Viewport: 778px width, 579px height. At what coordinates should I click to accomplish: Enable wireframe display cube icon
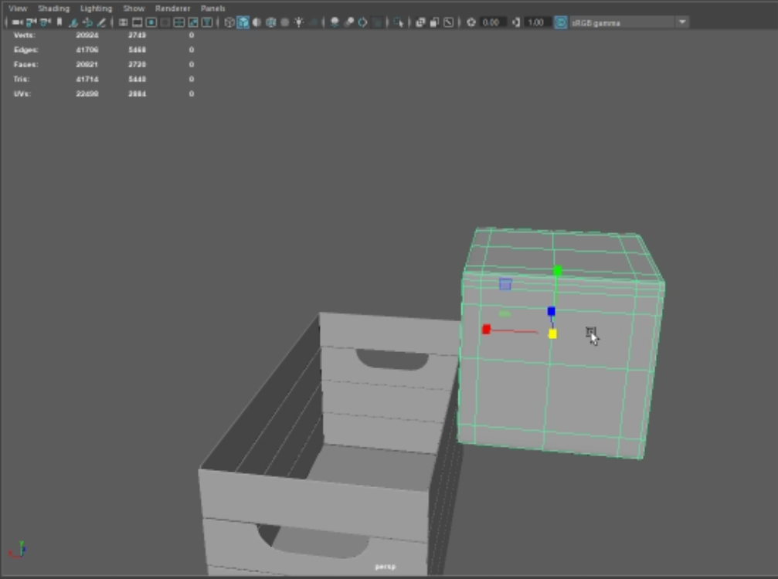click(229, 22)
